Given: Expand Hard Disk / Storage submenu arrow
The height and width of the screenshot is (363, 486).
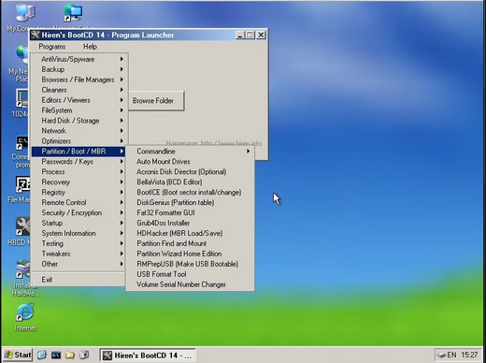Looking at the screenshot, I should [121, 121].
